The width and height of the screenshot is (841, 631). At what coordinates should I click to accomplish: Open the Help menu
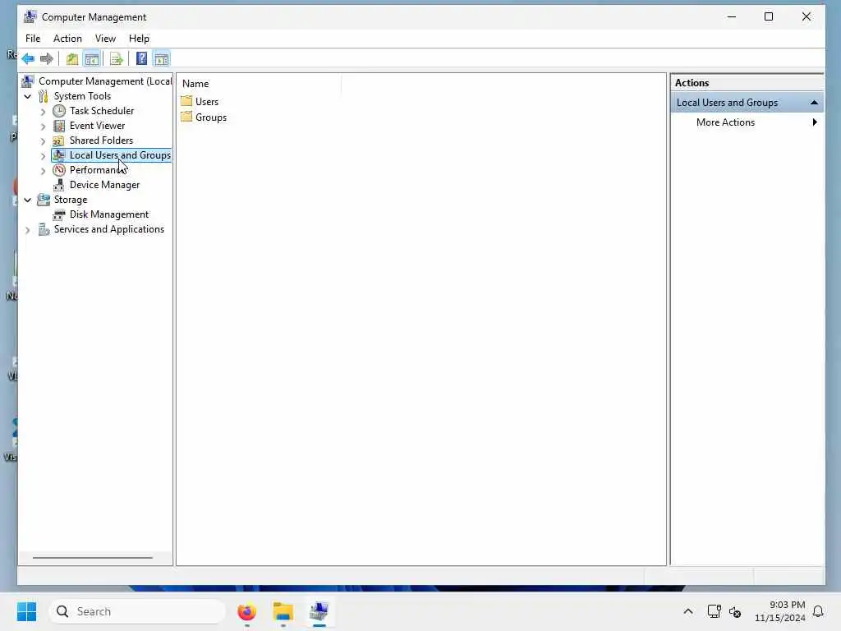click(139, 39)
